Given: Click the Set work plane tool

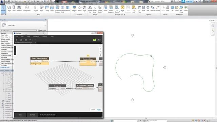Looking at the screenshot, I should point(173,8).
